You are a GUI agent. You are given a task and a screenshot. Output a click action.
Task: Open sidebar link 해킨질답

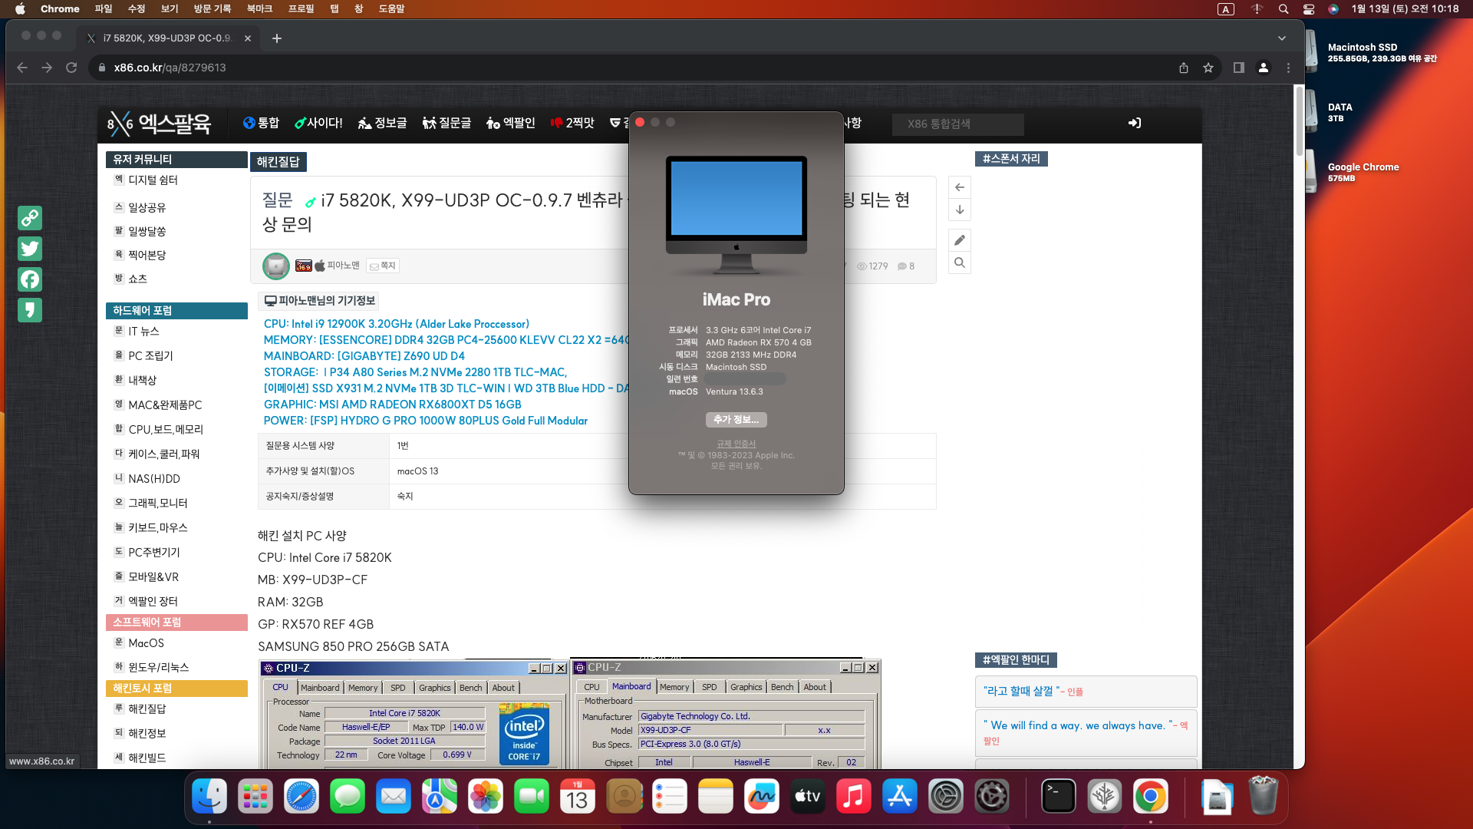(x=147, y=709)
